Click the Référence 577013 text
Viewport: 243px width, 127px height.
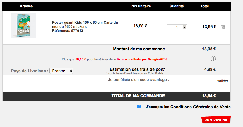(x=67, y=31)
